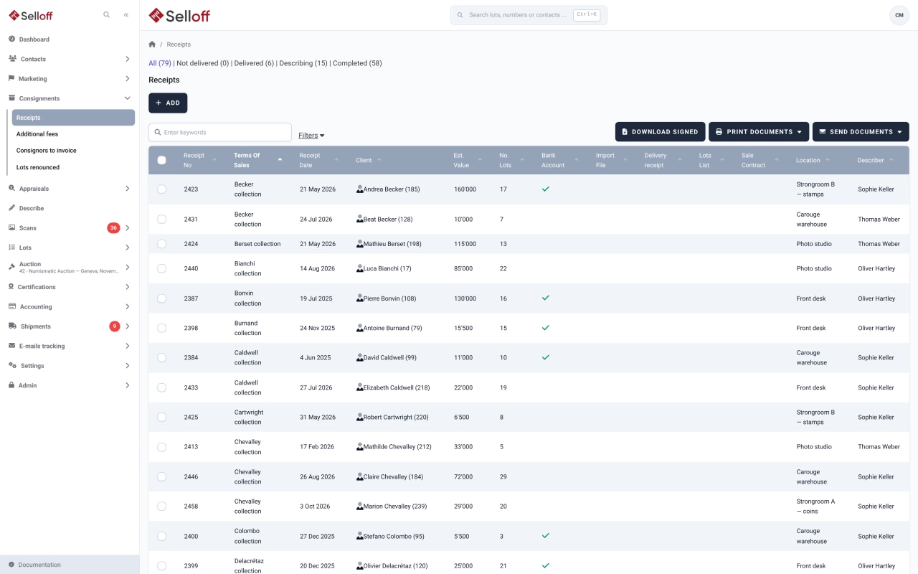This screenshot has width=918, height=574.
Task: Click the Add button
Action: coord(168,103)
